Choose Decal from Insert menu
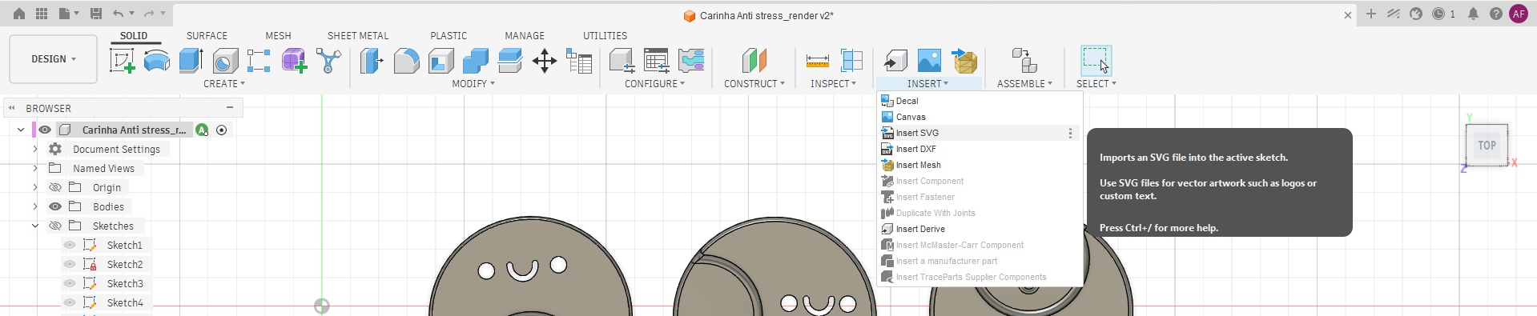This screenshot has height=316, width=1537. click(980, 101)
